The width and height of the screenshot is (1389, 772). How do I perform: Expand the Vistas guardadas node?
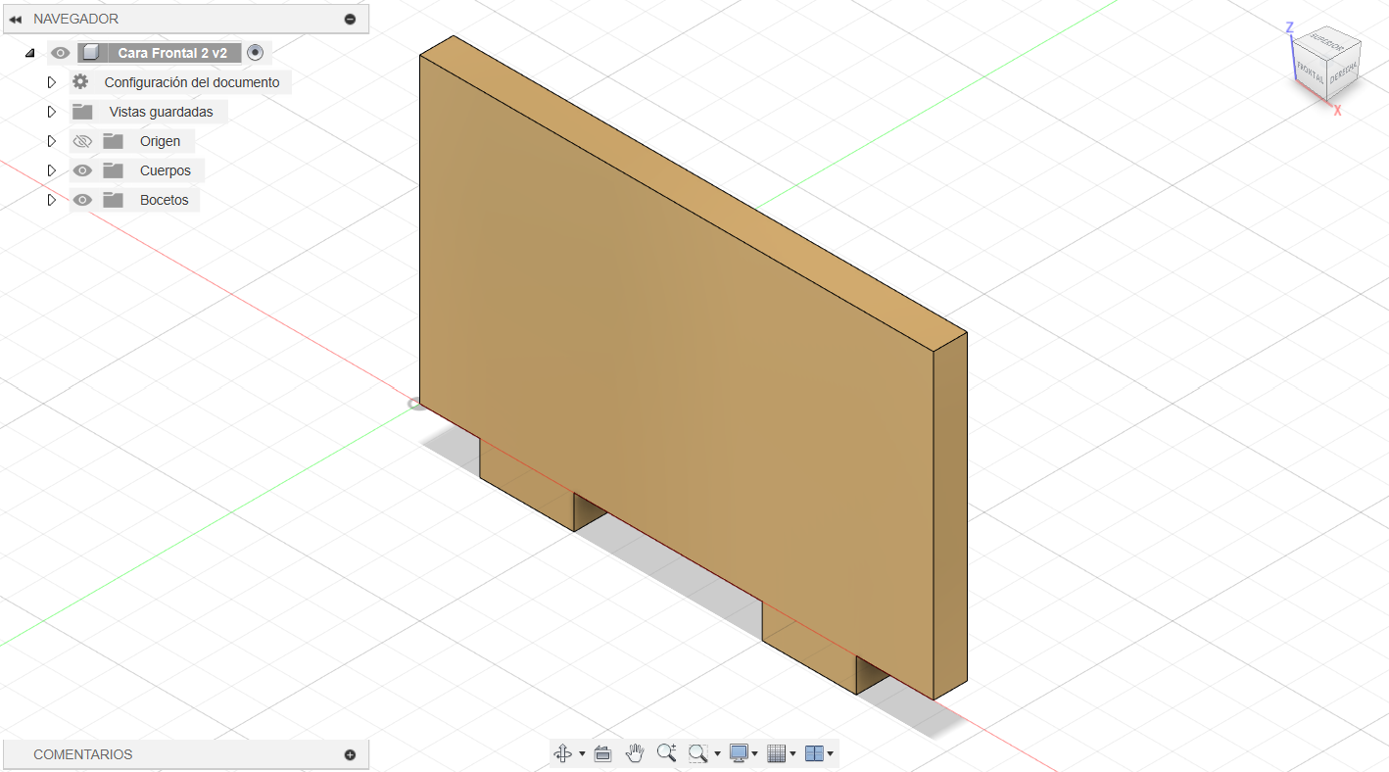(52, 112)
